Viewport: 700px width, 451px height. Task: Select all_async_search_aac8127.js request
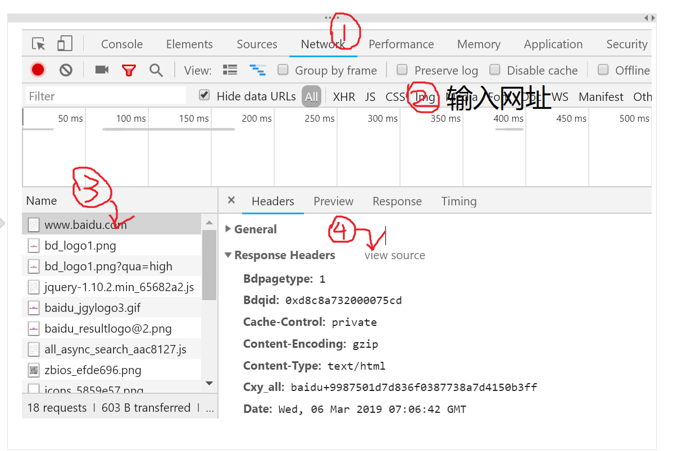point(112,349)
